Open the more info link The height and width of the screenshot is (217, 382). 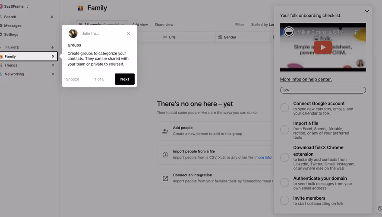(263, 157)
